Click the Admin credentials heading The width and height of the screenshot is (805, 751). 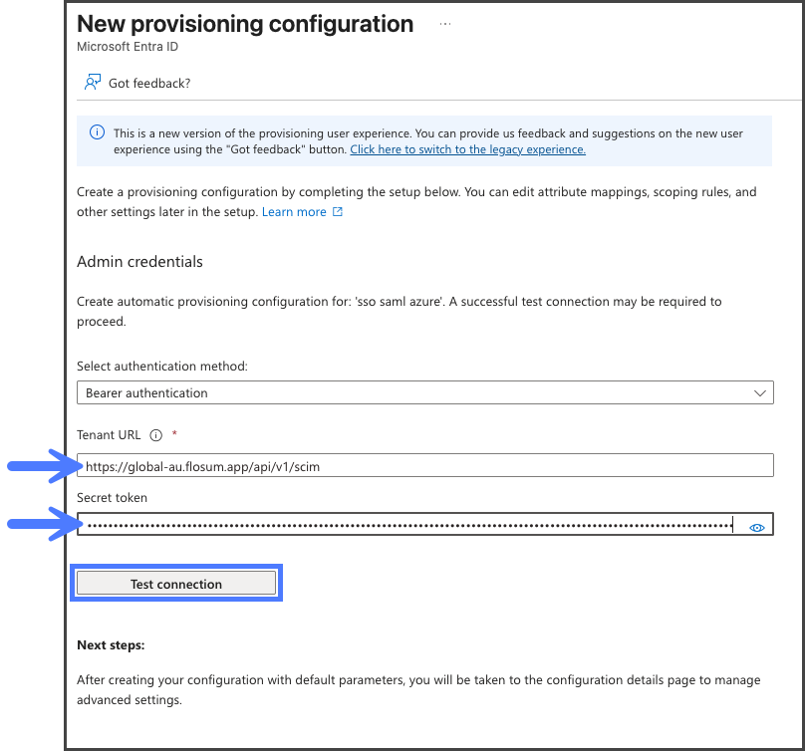tap(139, 262)
